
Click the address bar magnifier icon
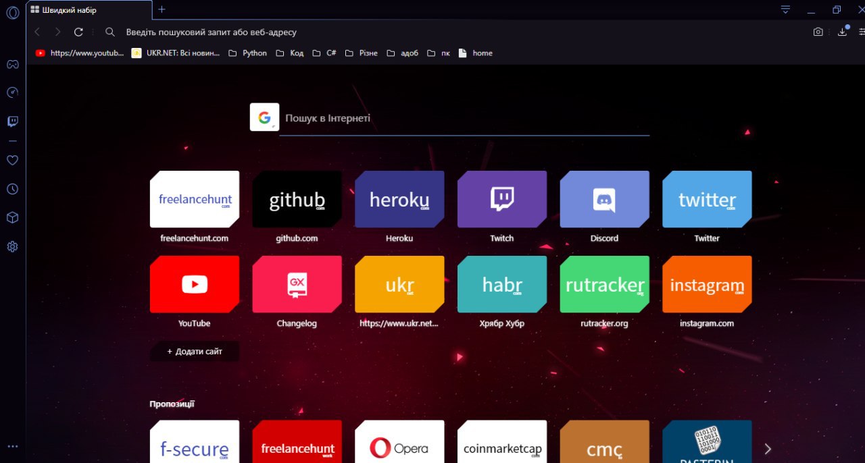[x=110, y=32]
